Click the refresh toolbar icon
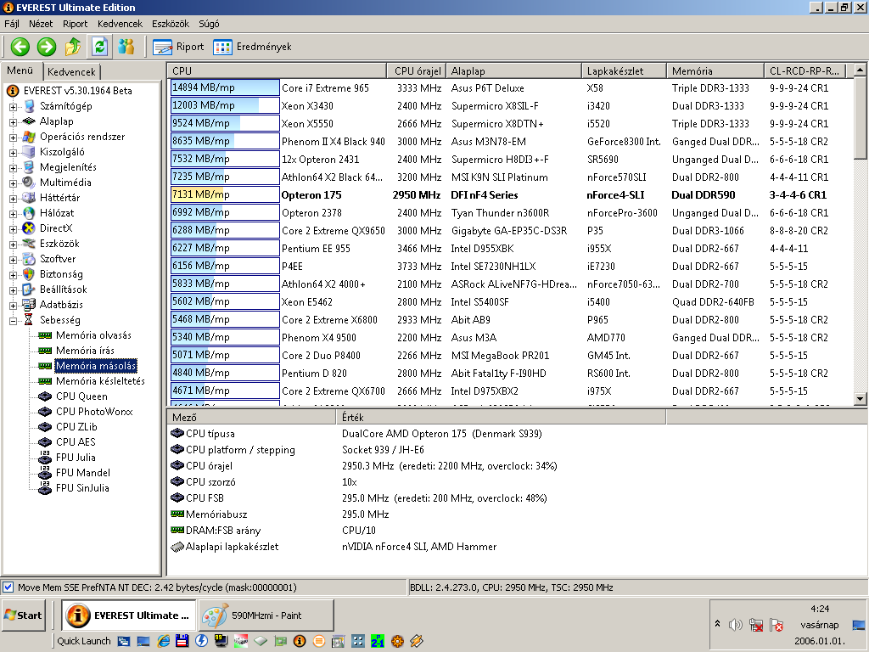Image resolution: width=869 pixels, height=652 pixels. 100,47
